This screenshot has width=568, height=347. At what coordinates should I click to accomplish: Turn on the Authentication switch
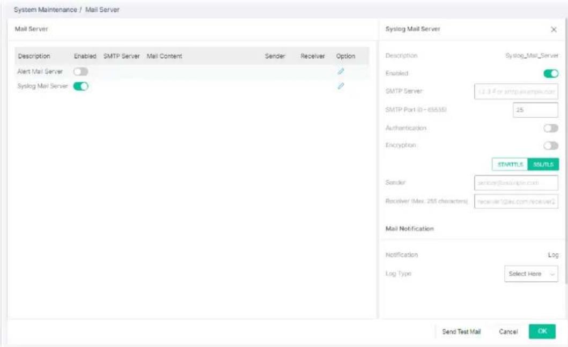(x=551, y=128)
